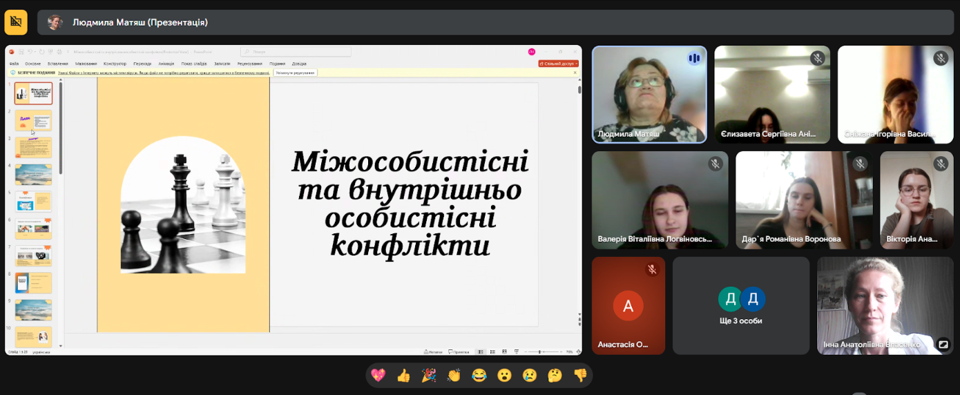The image size is (960, 395).
Task: Click the Людмила Матяш video tile
Action: [x=649, y=95]
